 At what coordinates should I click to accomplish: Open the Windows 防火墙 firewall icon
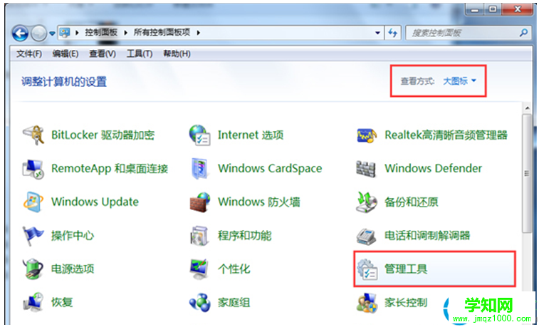pyautogui.click(x=199, y=202)
